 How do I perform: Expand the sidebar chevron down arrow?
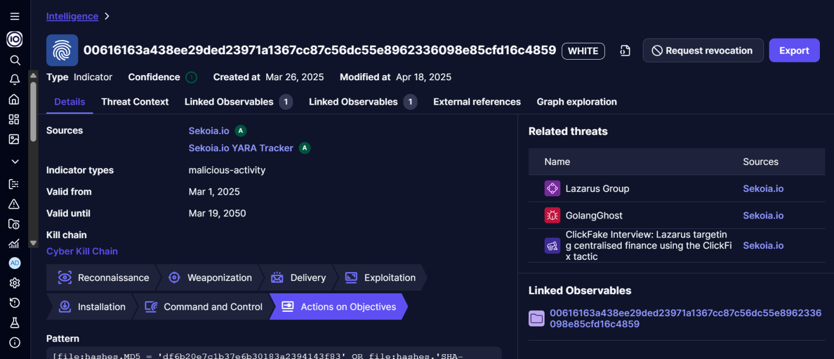[15, 162]
